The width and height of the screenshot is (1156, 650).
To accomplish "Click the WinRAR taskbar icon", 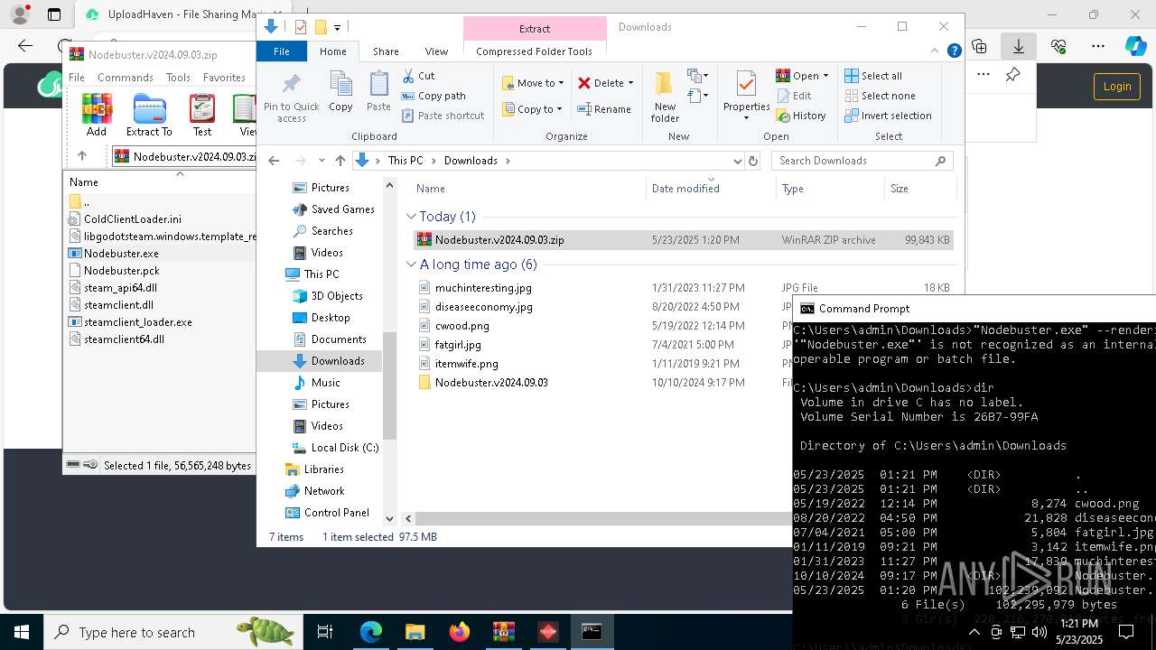I will pos(504,632).
